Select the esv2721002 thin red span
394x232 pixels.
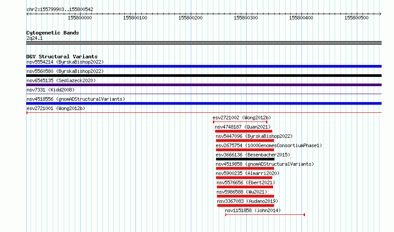coord(240,122)
